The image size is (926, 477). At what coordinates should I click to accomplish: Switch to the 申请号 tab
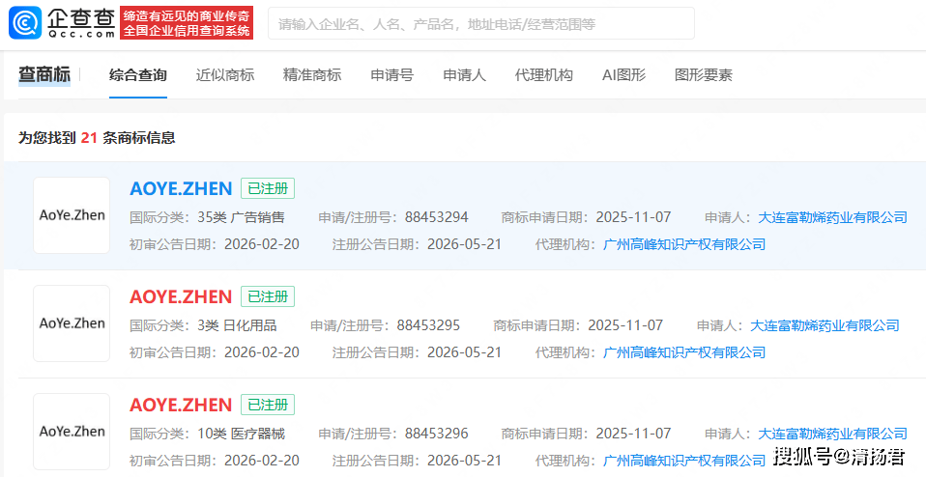point(392,75)
